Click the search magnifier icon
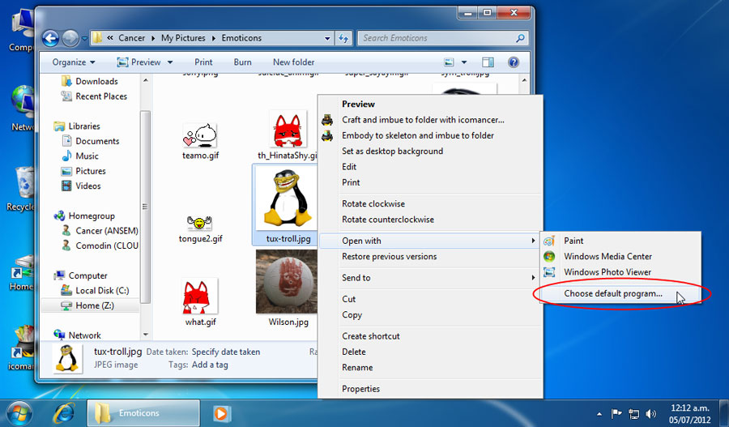 tap(520, 38)
